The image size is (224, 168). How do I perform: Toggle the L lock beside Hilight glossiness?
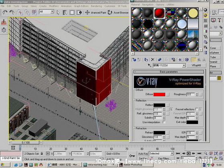(x=171, y=109)
